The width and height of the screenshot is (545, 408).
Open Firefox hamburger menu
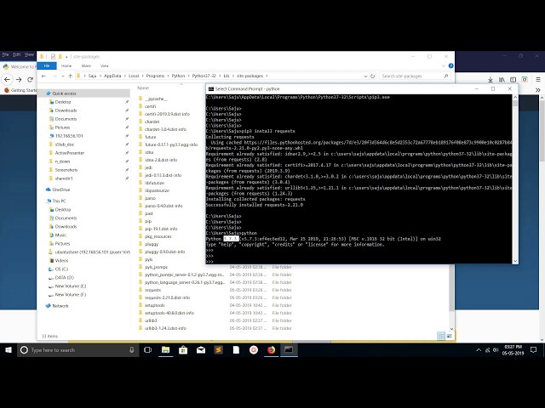[538, 79]
